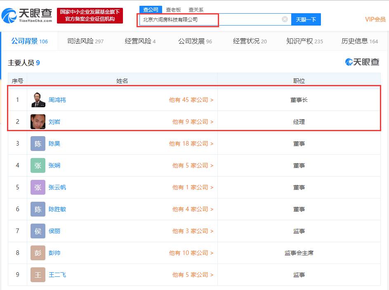The image size is (389, 290).
Task: Open the 公司背景 tab
Action: [30, 41]
